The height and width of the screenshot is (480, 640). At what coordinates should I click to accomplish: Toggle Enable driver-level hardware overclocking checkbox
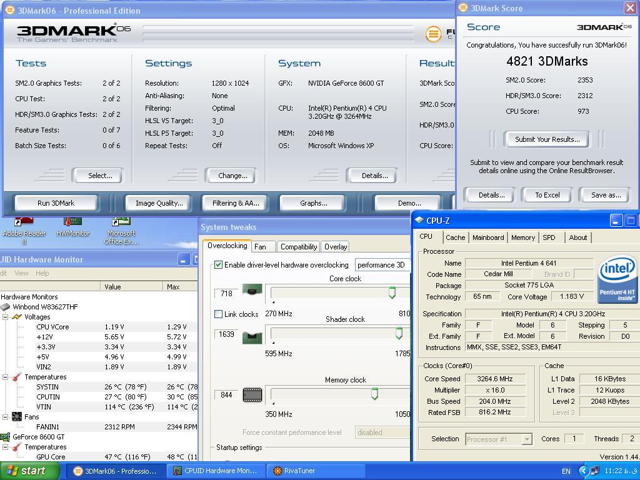218,265
